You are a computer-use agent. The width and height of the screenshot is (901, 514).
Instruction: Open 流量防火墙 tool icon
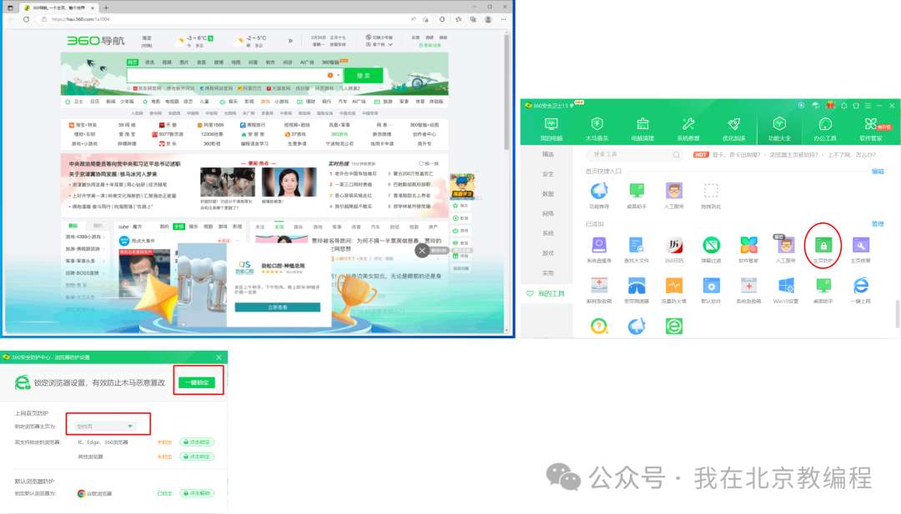pyautogui.click(x=673, y=290)
